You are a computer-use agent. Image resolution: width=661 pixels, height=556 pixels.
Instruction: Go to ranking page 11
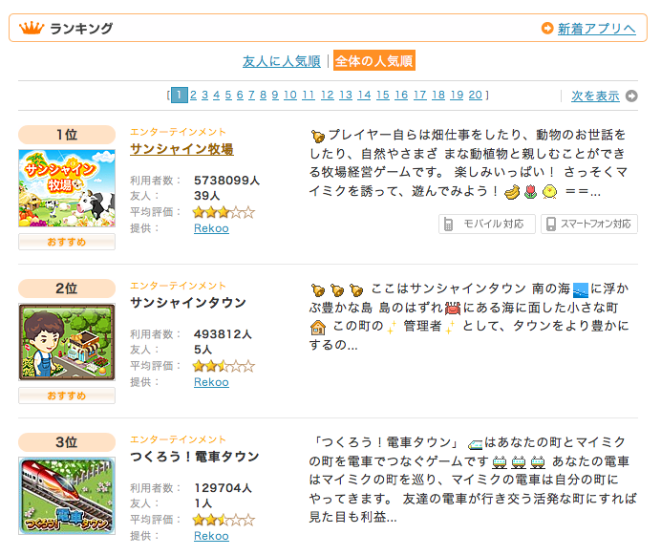point(309,95)
